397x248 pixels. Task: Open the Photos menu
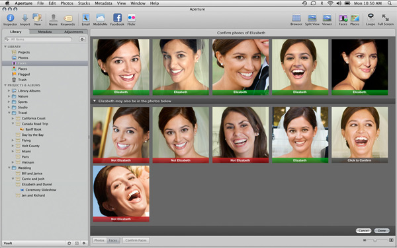[x=67, y=3]
